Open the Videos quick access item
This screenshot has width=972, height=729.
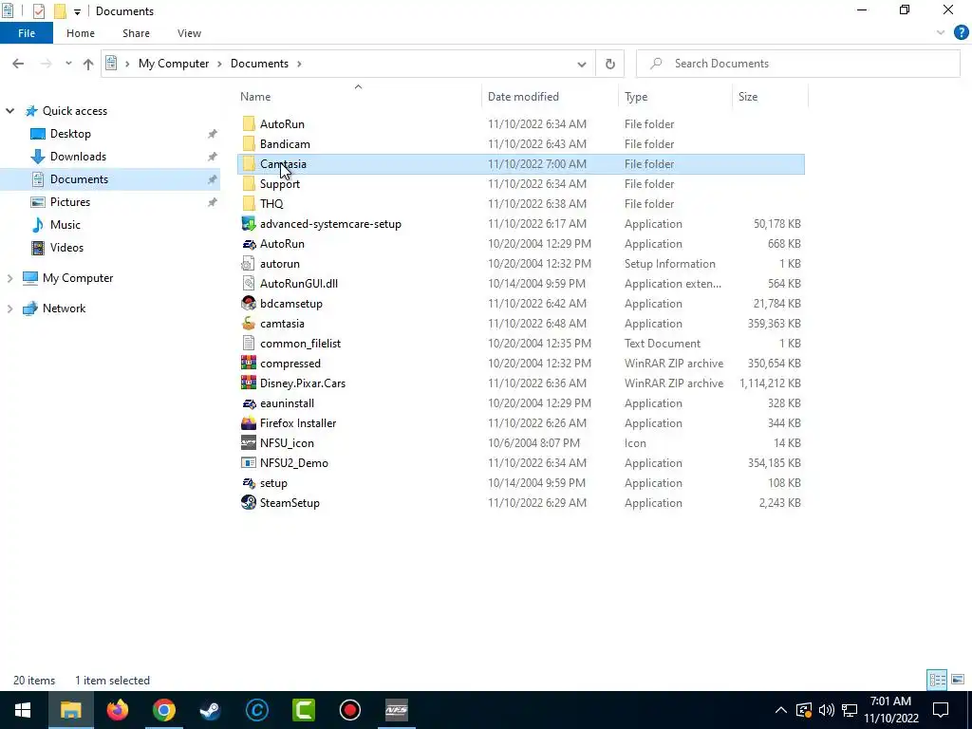[66, 248]
